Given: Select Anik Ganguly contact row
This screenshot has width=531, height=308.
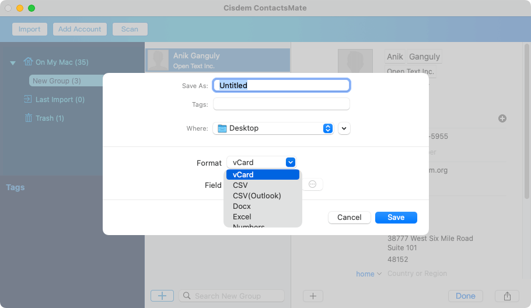Looking at the screenshot, I should pos(218,60).
